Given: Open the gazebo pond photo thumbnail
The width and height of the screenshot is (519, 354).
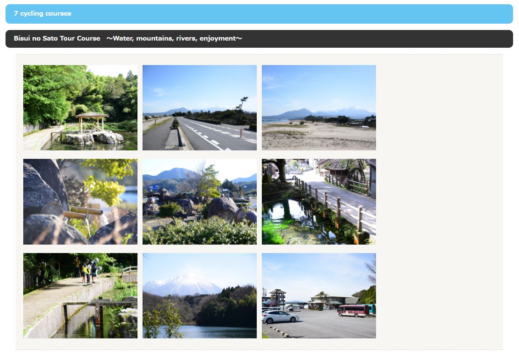Looking at the screenshot, I should point(80,108).
